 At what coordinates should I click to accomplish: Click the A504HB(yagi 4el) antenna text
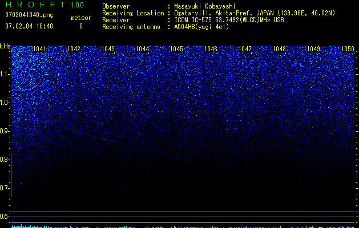[201, 27]
